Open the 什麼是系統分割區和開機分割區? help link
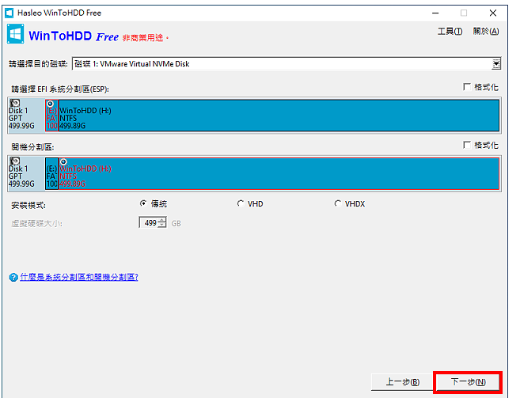Image resolution: width=520 pixels, height=398 pixels. [79, 277]
